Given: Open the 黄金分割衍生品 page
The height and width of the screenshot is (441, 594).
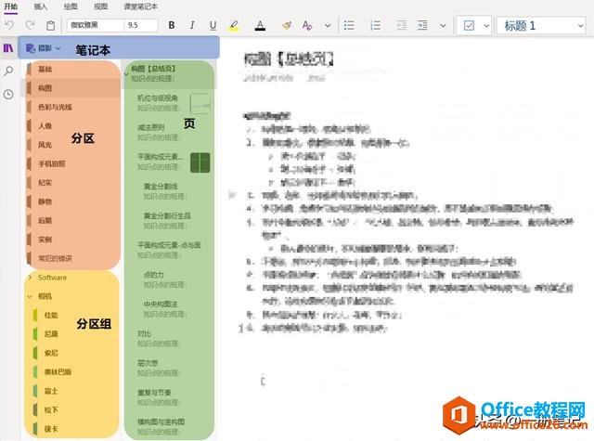Looking at the screenshot, I should tap(170, 221).
